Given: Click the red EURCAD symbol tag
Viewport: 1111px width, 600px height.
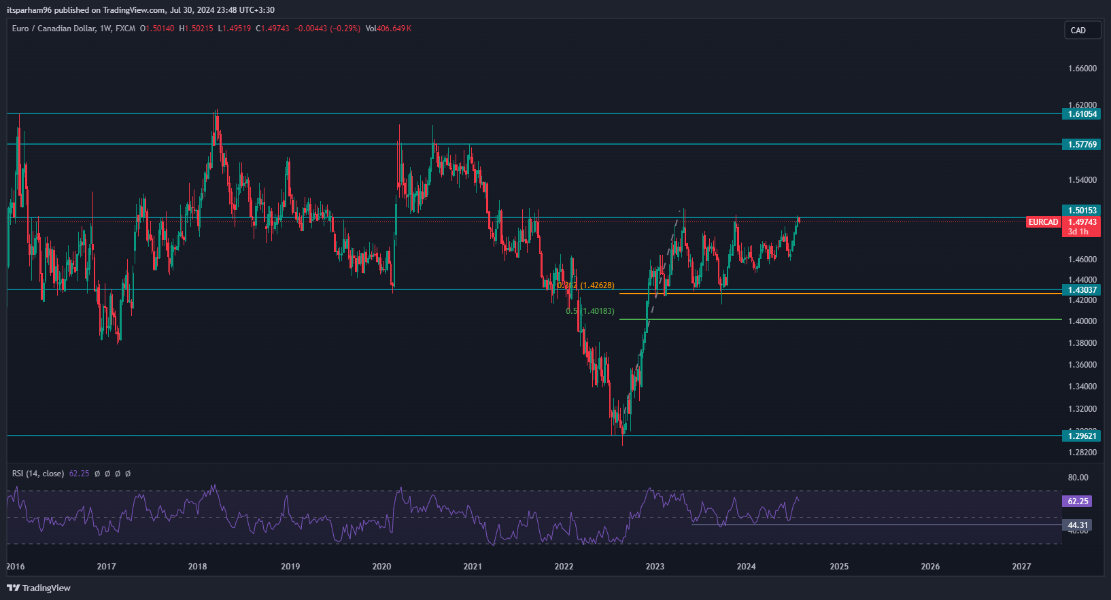Looking at the screenshot, I should [1043, 222].
